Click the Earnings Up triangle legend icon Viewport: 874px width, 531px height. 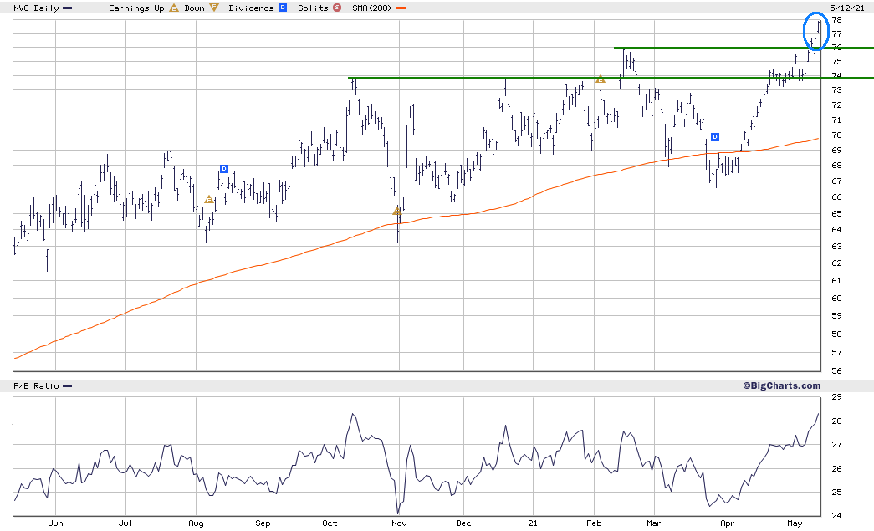click(174, 8)
